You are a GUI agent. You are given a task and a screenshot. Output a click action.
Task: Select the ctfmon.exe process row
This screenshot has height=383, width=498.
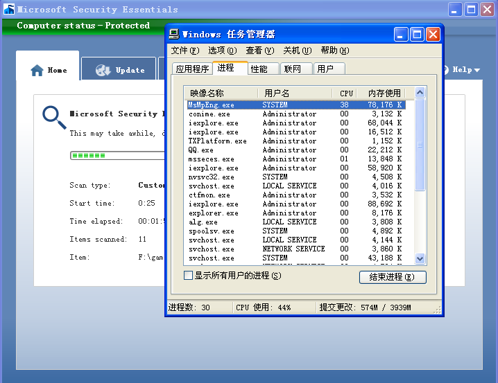point(296,195)
